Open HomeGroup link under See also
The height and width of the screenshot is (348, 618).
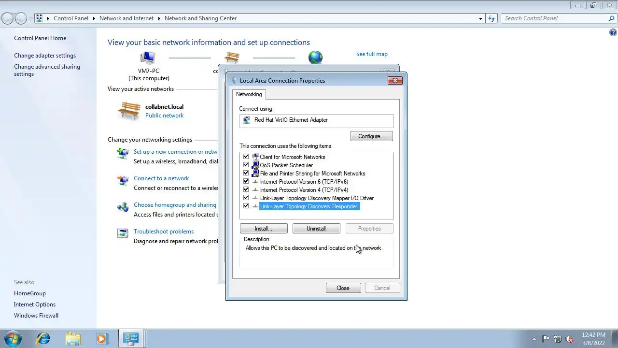coord(30,293)
